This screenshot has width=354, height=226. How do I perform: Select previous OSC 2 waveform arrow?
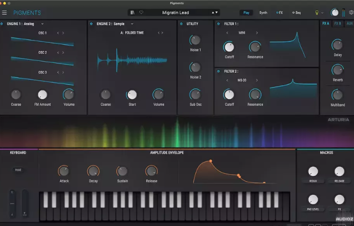pos(58,53)
